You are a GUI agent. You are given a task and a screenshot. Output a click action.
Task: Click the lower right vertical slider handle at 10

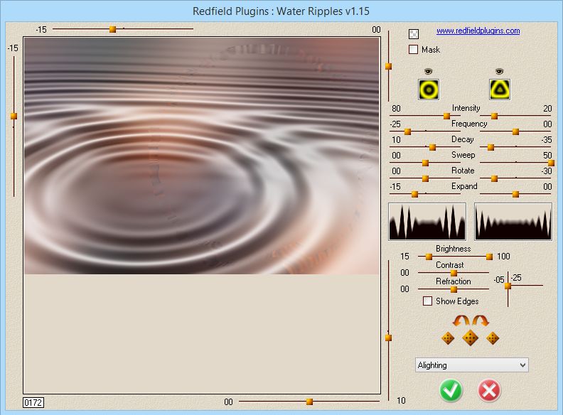[389, 338]
